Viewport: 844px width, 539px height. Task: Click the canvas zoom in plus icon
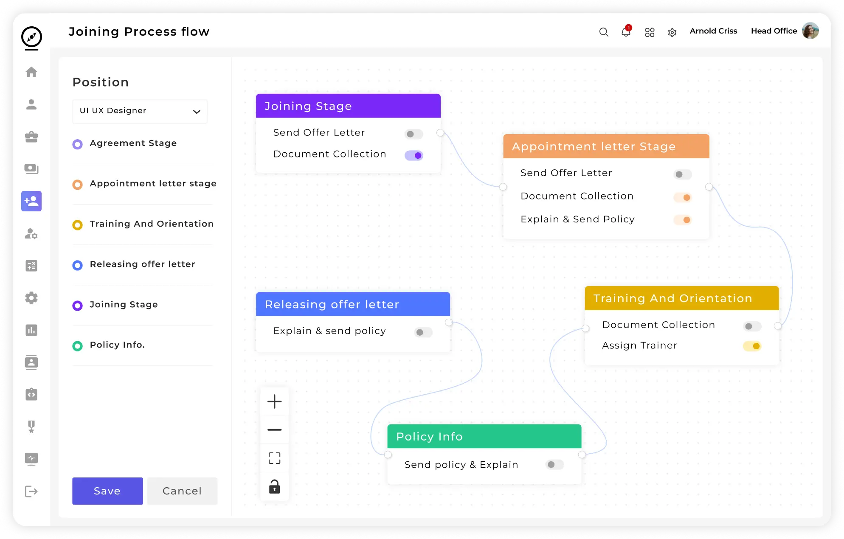[x=274, y=401]
